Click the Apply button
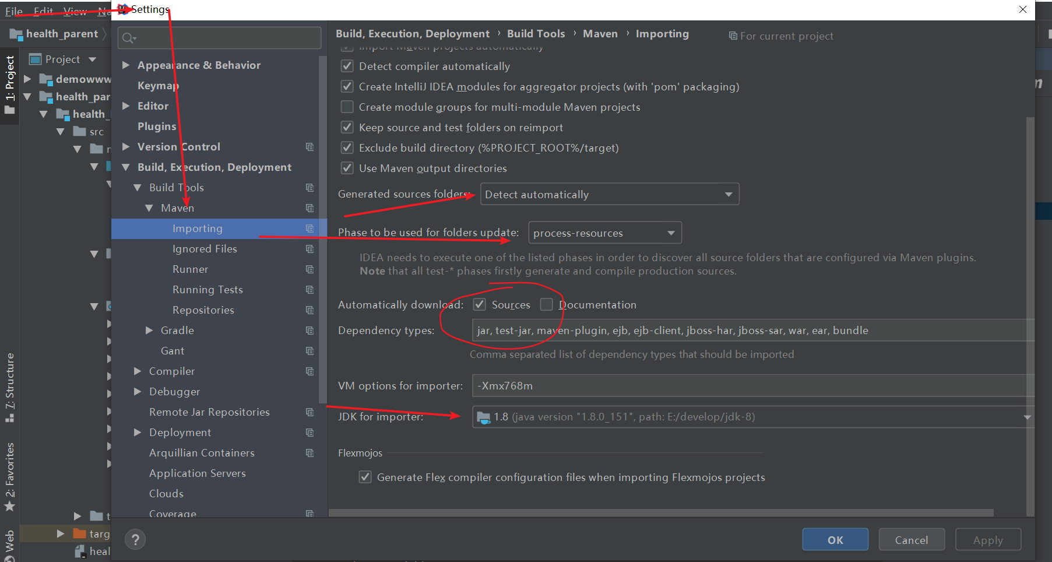The image size is (1052, 562). (x=988, y=540)
